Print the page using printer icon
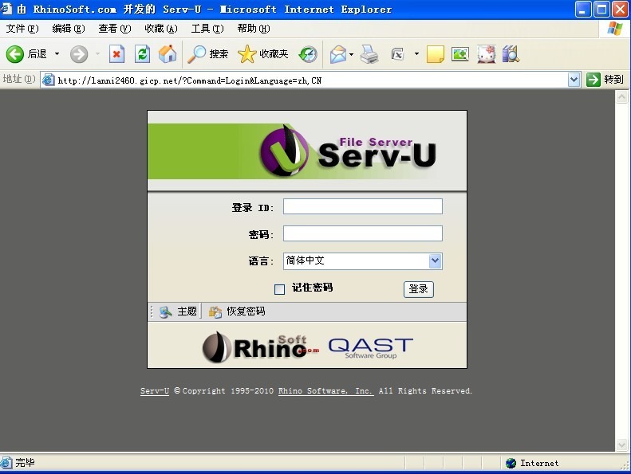Viewport: 631px width, 474px height. pyautogui.click(x=369, y=54)
